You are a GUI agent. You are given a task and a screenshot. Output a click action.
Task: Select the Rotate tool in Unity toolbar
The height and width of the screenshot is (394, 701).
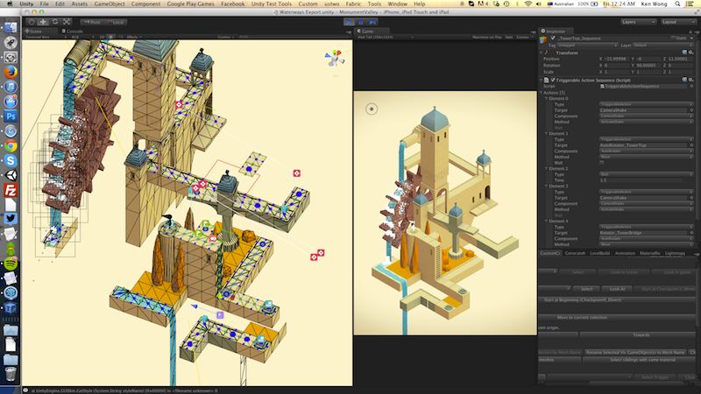[x=55, y=22]
